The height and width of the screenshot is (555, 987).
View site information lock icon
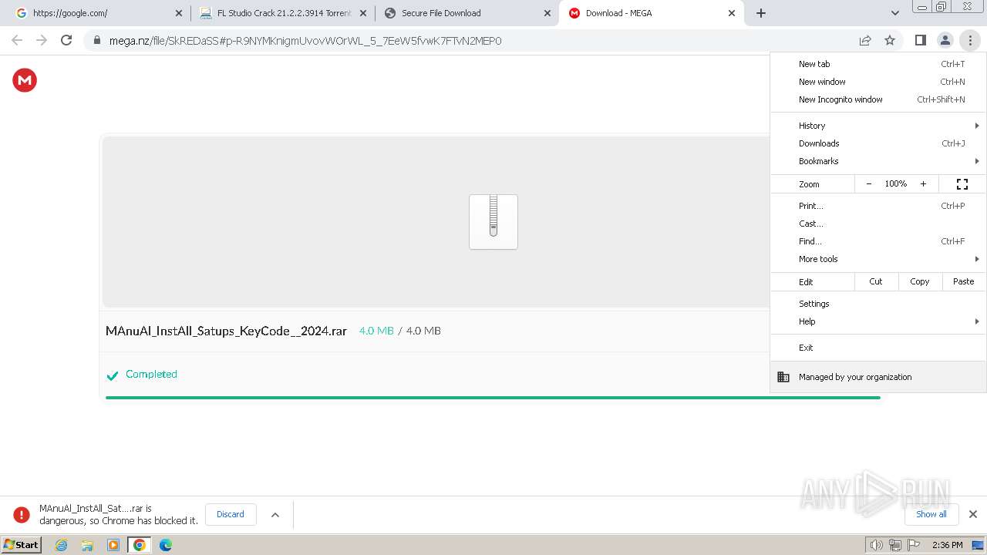[97, 40]
